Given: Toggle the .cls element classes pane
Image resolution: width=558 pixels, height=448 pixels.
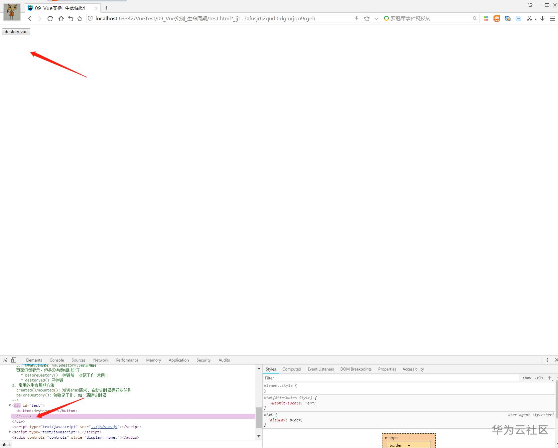Looking at the screenshot, I should coord(539,378).
